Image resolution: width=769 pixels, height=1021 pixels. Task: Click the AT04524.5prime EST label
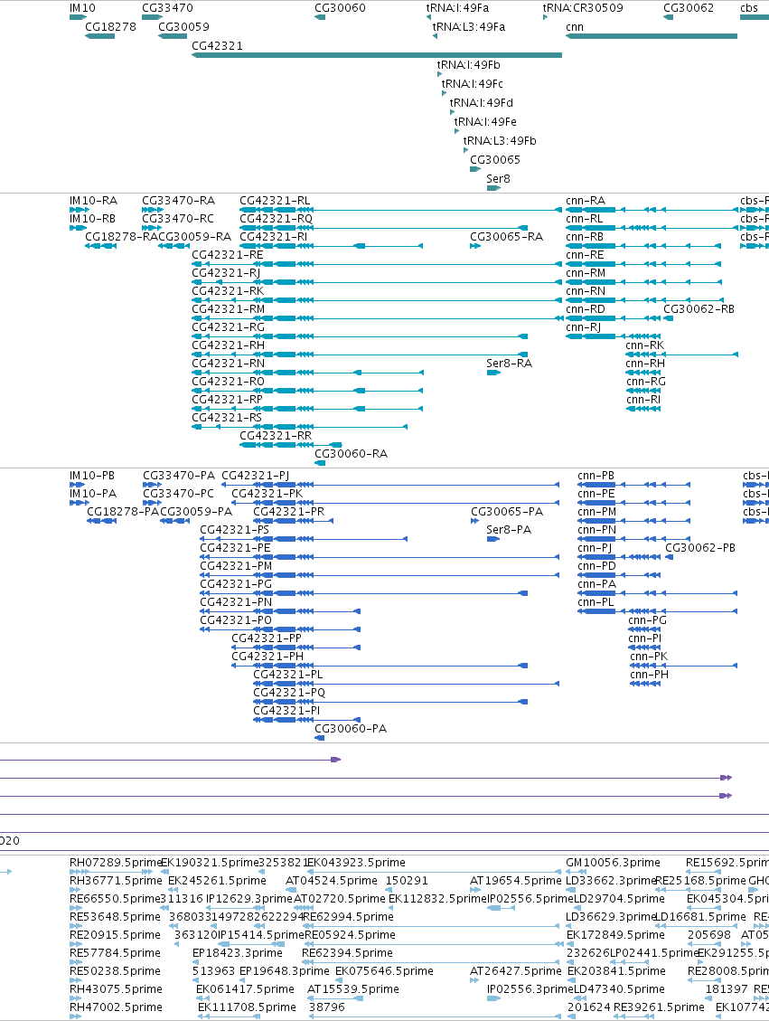(331, 880)
